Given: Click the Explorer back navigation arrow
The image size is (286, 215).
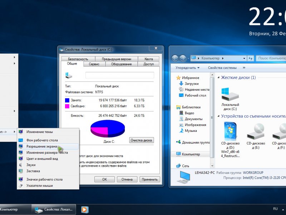Looking at the screenshot, I should [175, 58].
